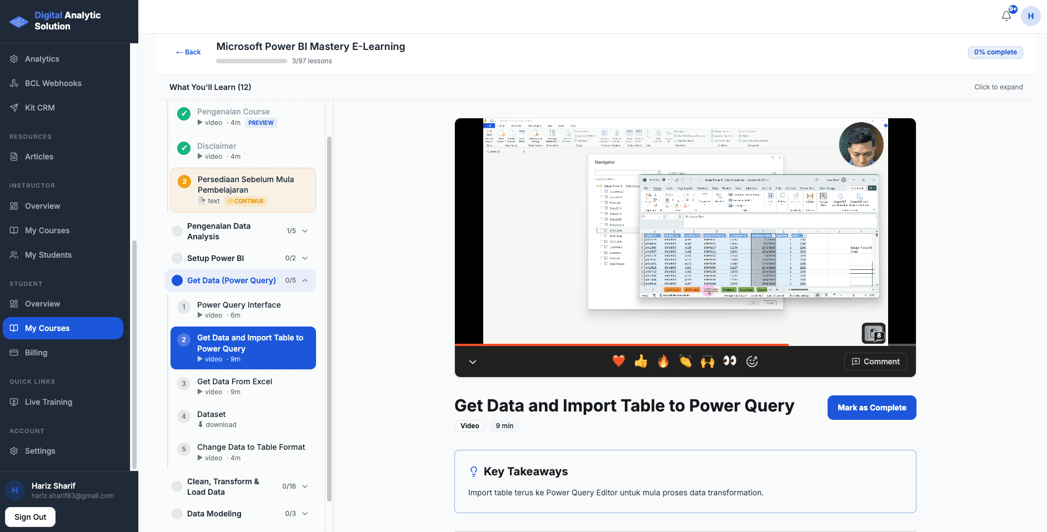Click the presenter webcam bubble in video
The image size is (1047, 532).
[861, 144]
